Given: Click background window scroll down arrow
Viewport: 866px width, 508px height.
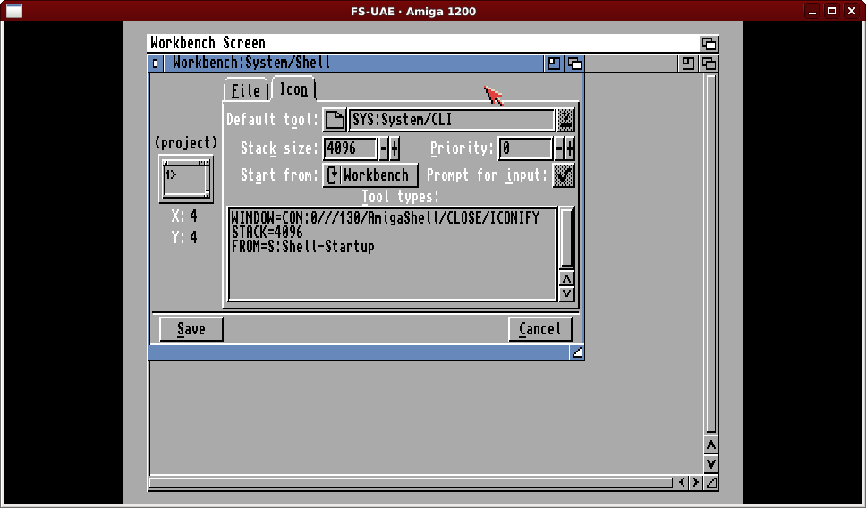Looking at the screenshot, I should point(711,464).
